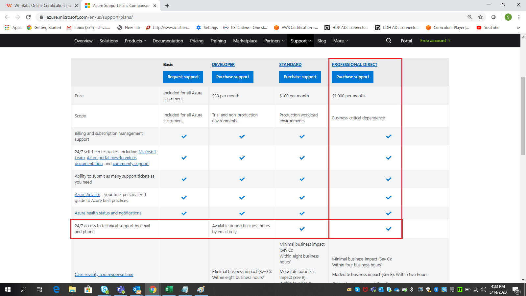Select the "$1,000 per month" price text
526x296 pixels.
tap(348, 96)
